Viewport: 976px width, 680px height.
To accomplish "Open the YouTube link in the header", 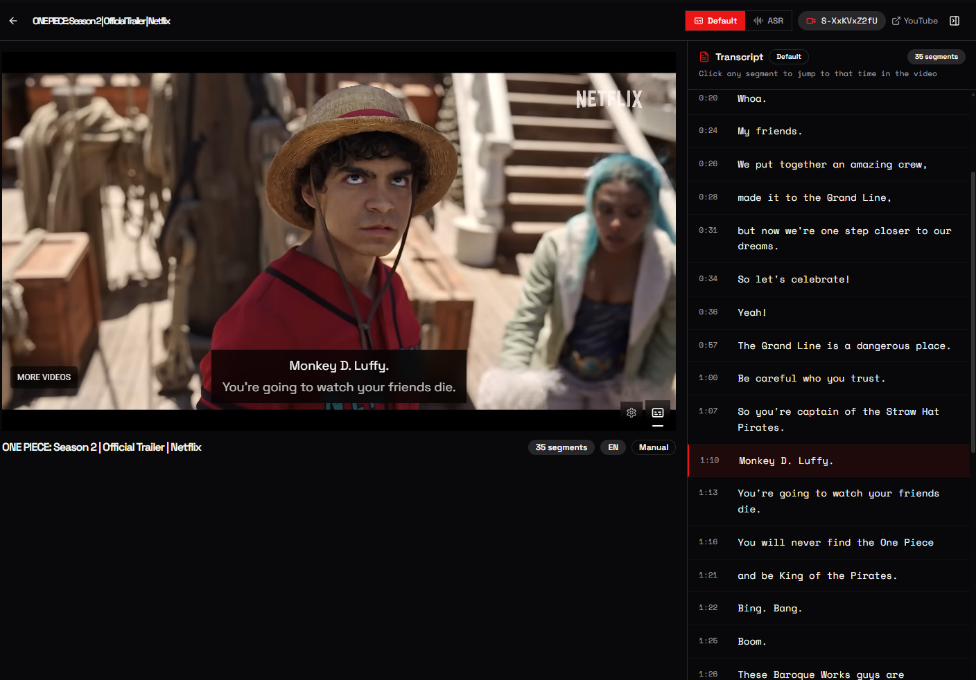I will 915,20.
